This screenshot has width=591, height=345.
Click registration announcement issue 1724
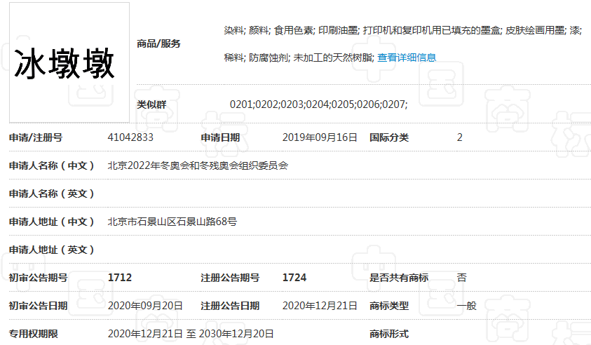[x=294, y=278]
